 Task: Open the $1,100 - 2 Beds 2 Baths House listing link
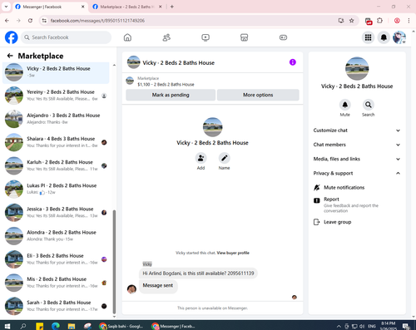166,85
